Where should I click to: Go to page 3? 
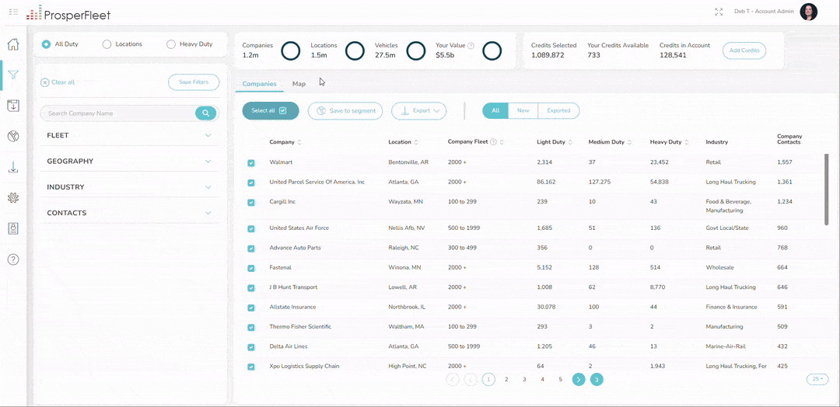click(524, 379)
